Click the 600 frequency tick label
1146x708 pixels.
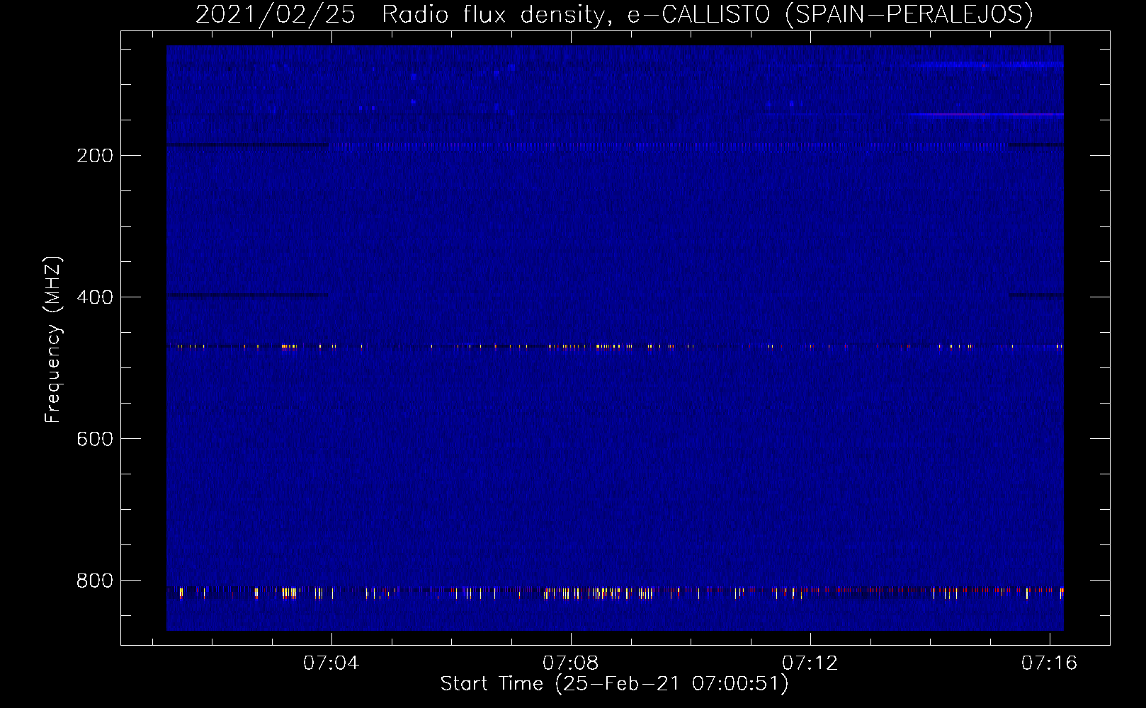[95, 439]
